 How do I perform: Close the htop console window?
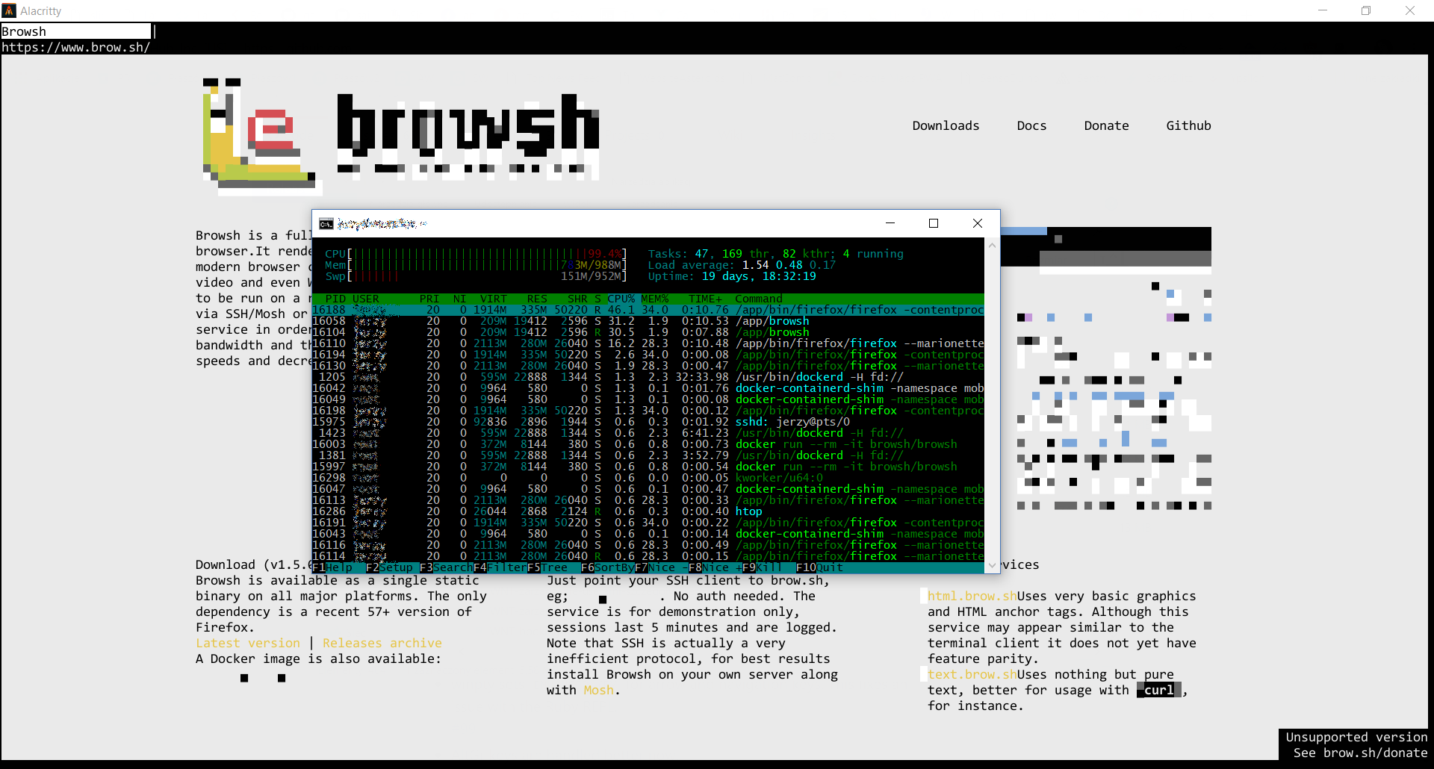[978, 223]
